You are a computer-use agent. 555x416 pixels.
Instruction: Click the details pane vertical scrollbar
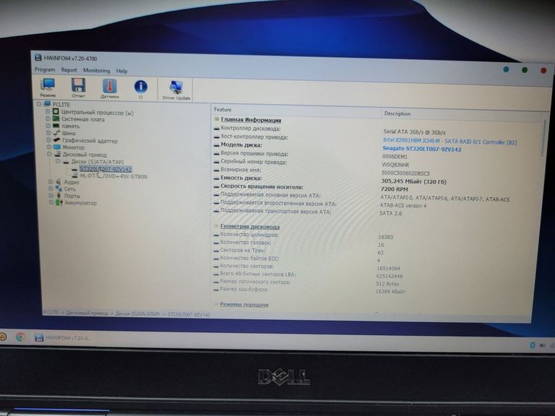(x=543, y=138)
